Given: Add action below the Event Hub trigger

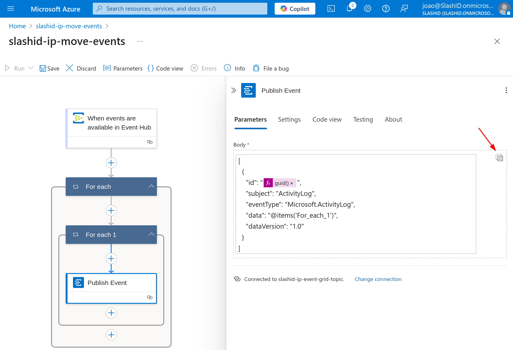Looking at the screenshot, I should pos(111,163).
